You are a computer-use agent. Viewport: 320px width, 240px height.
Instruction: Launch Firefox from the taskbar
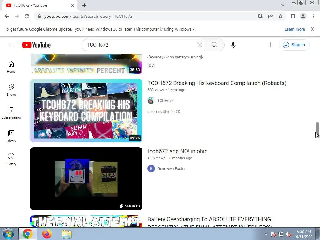pyautogui.click(x=47, y=234)
